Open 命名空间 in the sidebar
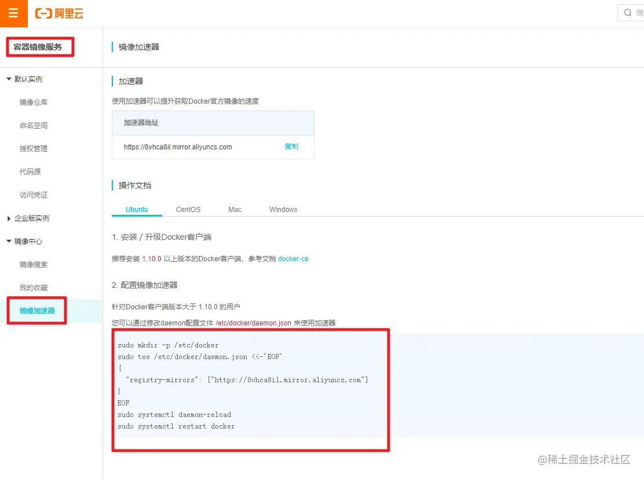The image size is (644, 479). click(34, 125)
